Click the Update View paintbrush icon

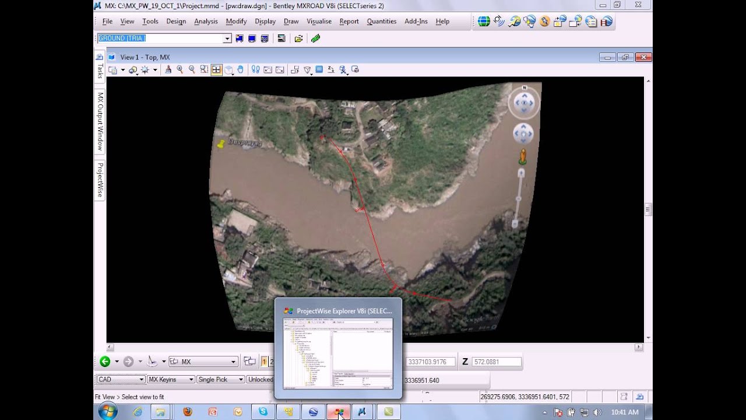point(168,69)
